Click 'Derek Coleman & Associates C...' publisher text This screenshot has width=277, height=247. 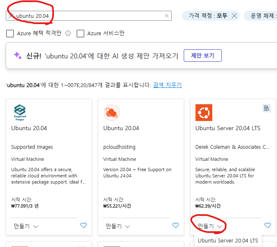(x=232, y=147)
